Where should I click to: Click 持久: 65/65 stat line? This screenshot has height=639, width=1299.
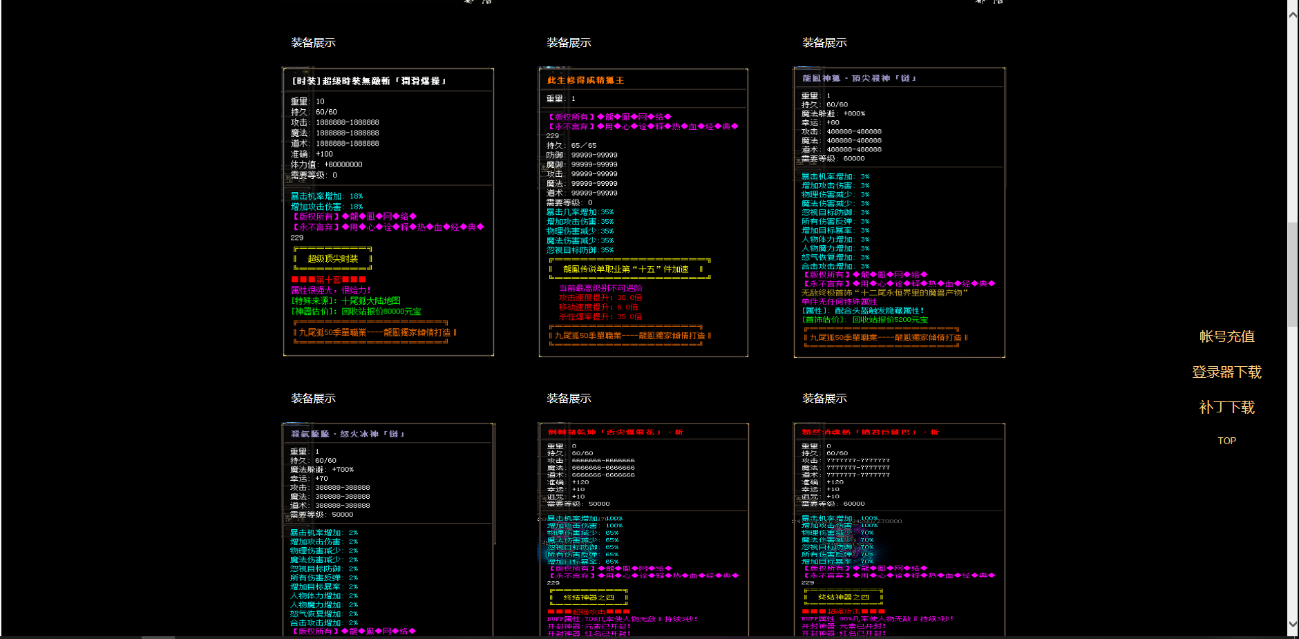pos(571,146)
